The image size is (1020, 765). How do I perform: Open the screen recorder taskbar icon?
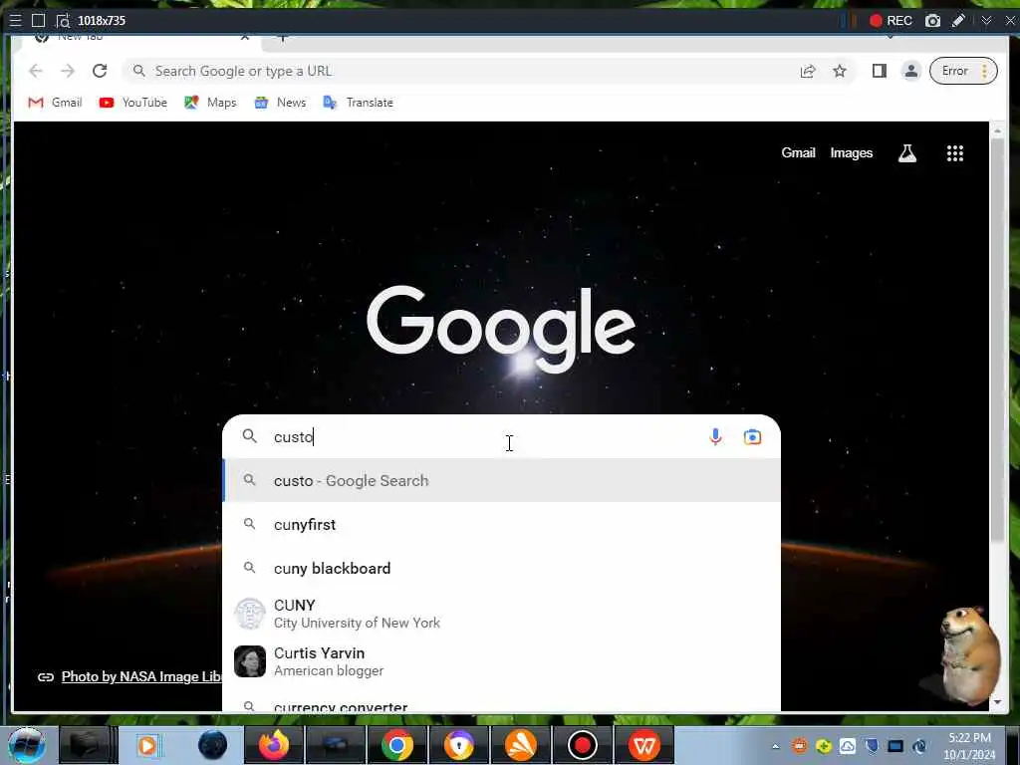[x=582, y=745]
